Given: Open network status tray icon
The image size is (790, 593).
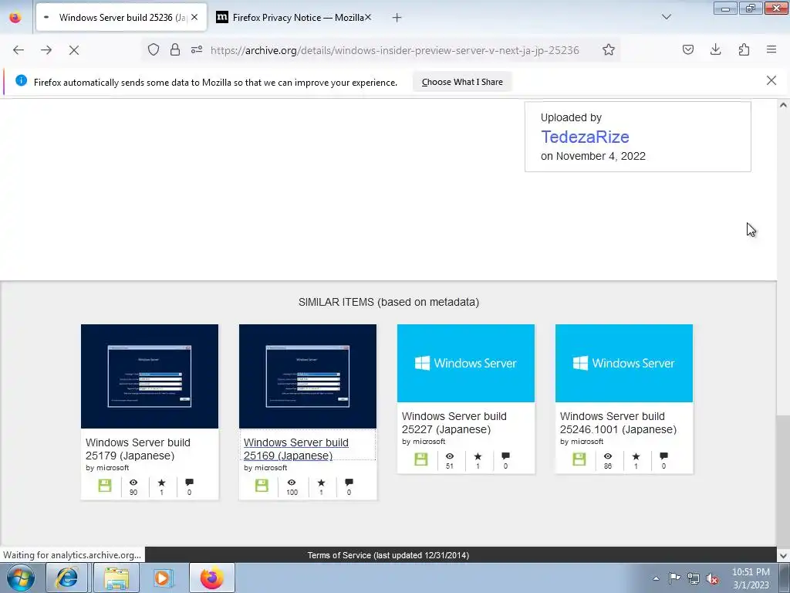Looking at the screenshot, I should click(x=694, y=578).
